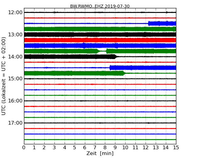Click the x-axis tick label 4
Image resolution: width=200 pixels, height=160 pixels.
65,148
